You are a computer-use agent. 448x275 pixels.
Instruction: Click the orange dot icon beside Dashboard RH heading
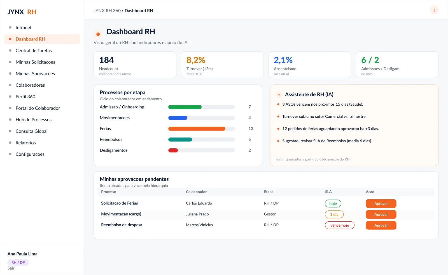coord(98,34)
